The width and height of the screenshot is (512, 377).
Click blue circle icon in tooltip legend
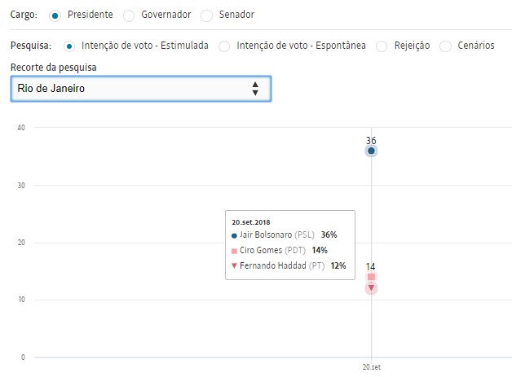pyautogui.click(x=235, y=235)
